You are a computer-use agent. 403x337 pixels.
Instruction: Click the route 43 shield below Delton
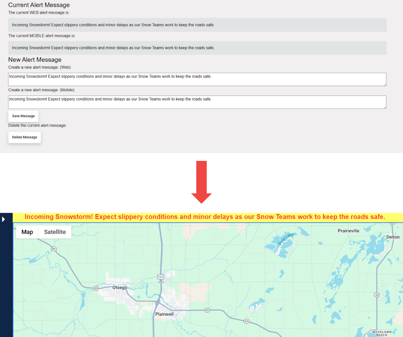pos(377,295)
